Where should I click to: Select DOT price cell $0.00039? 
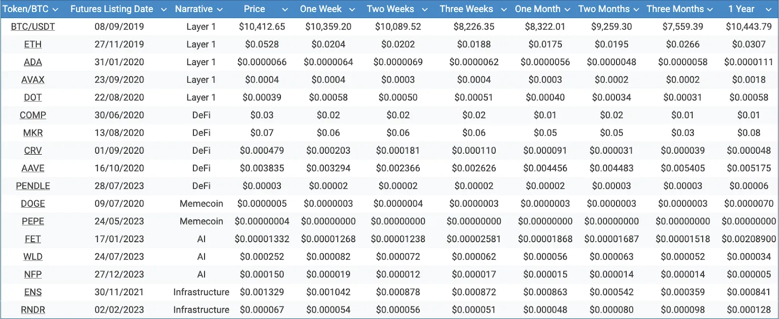point(262,97)
